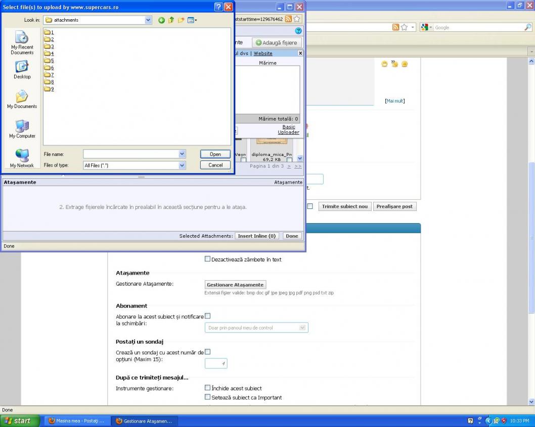
Task: Click the File name input field
Action: pos(130,154)
